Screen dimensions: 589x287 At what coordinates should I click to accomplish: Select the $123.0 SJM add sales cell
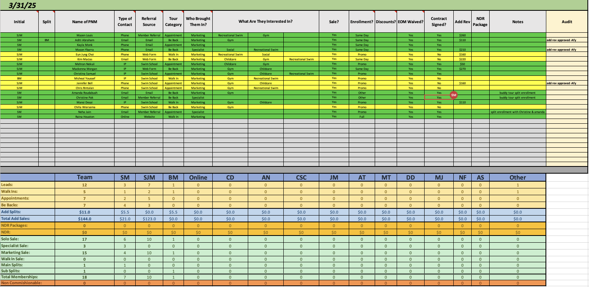pyautogui.click(x=149, y=219)
